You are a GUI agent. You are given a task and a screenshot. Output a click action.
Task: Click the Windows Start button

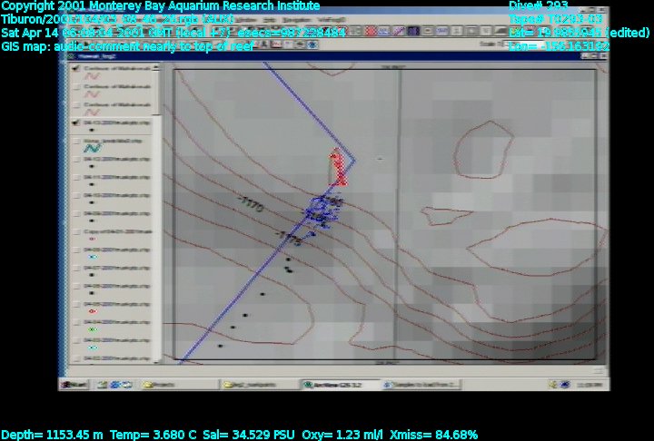pyautogui.click(x=74, y=385)
